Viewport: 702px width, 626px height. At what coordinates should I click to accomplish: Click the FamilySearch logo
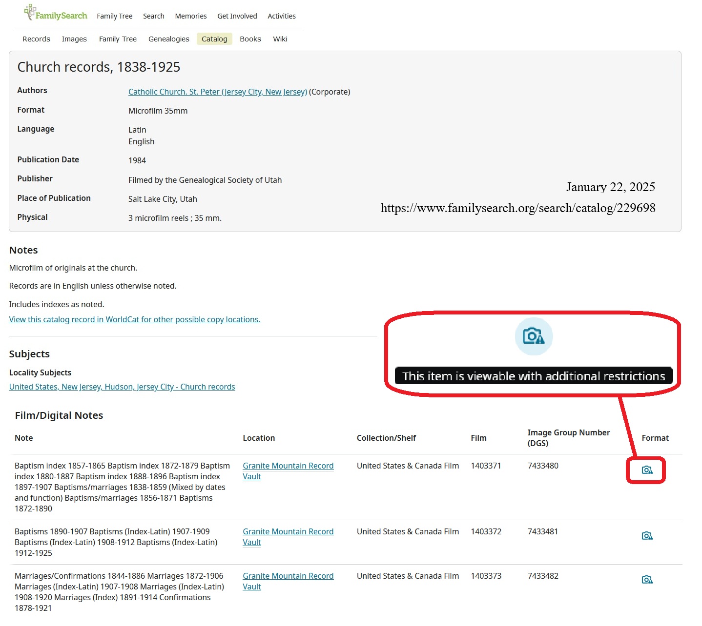point(56,13)
